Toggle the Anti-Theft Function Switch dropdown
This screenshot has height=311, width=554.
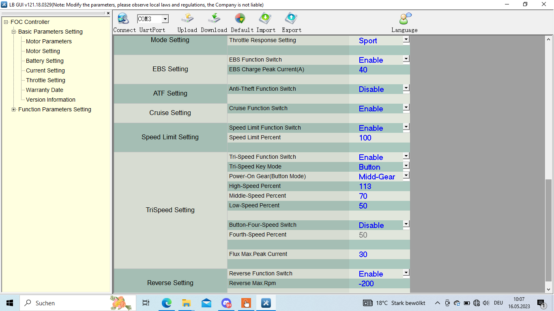coord(406,88)
